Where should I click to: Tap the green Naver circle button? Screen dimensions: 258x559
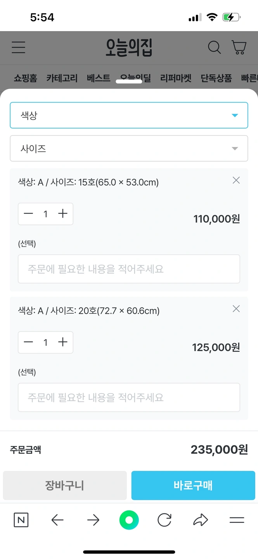click(x=129, y=520)
